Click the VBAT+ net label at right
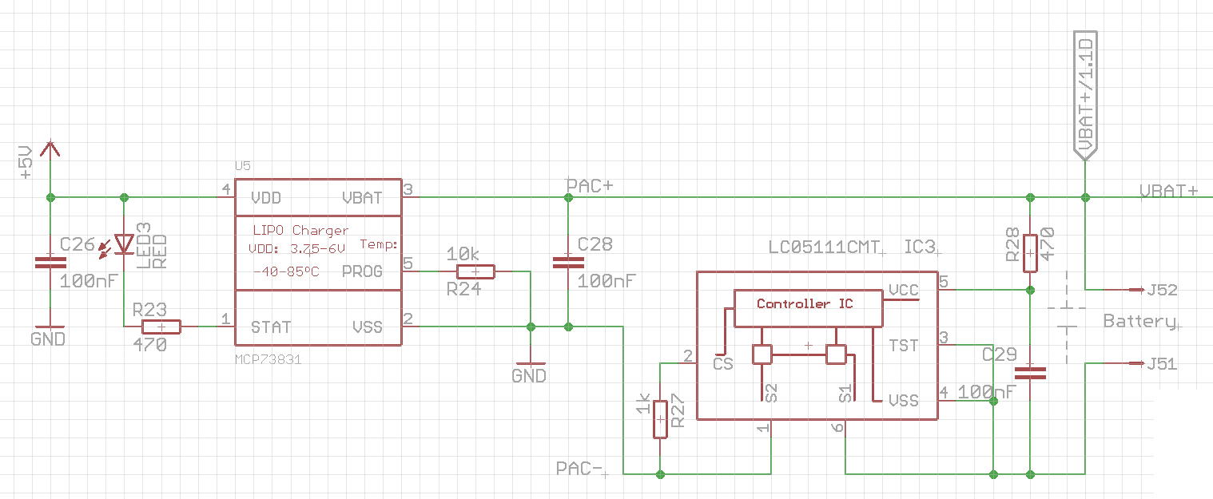Viewport: 1213px width, 499px height. tap(1169, 191)
